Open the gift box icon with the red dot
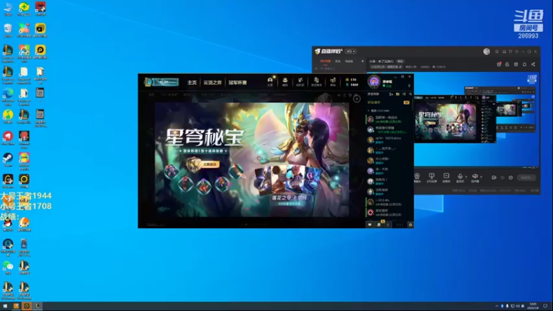Viewport: 553px width, 311px height. [498, 64]
